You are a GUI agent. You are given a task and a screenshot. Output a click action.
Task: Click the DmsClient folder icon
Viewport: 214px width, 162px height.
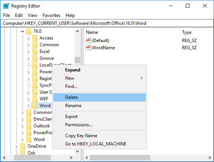[29, 119]
